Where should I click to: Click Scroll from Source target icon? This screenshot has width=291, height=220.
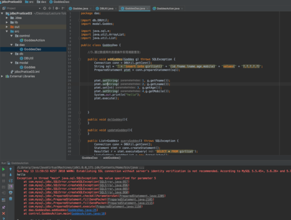pyautogui.click(x=45, y=8)
